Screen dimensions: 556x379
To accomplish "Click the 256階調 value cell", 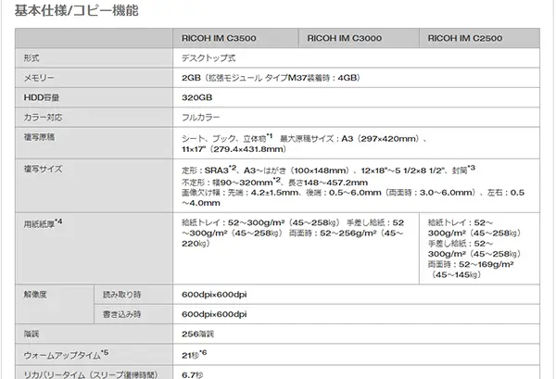I will (x=357, y=334).
